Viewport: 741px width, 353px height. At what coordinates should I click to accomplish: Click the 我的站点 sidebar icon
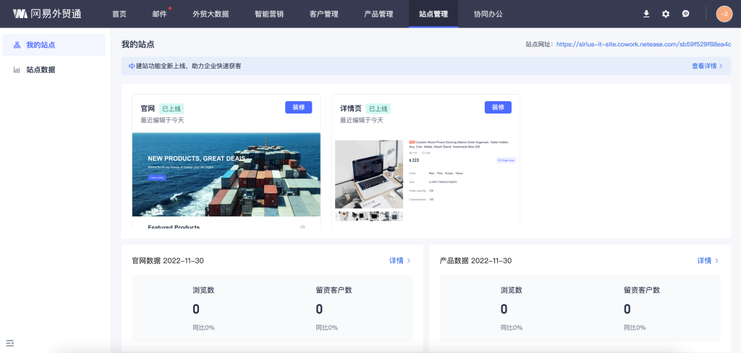pyautogui.click(x=17, y=45)
